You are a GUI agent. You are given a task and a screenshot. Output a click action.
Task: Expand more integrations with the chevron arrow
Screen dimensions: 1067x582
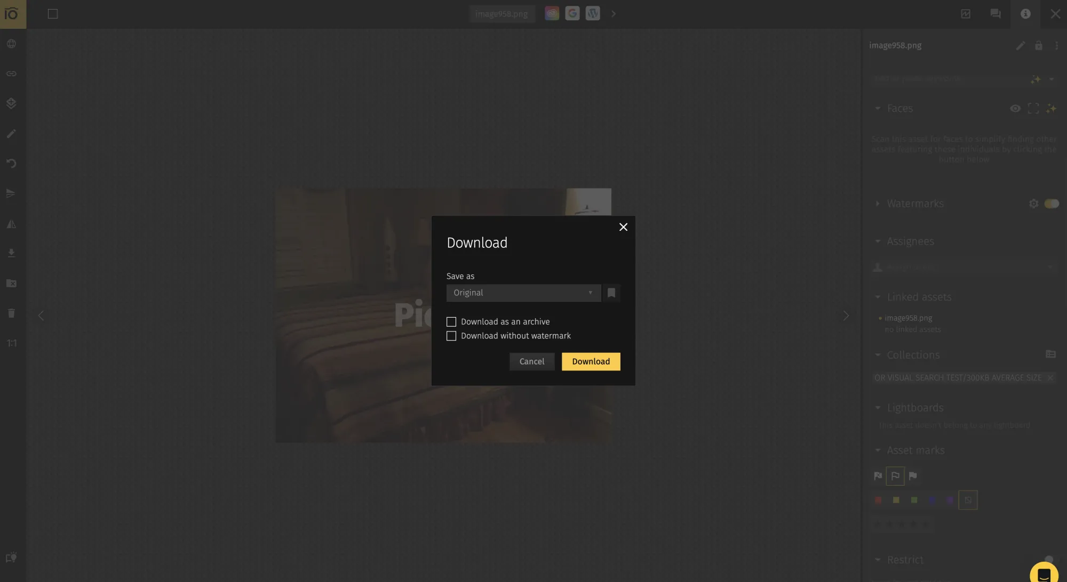click(614, 14)
